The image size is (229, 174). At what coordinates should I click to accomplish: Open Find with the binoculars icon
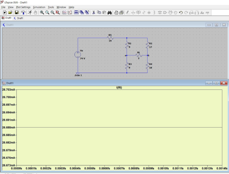[110, 13]
